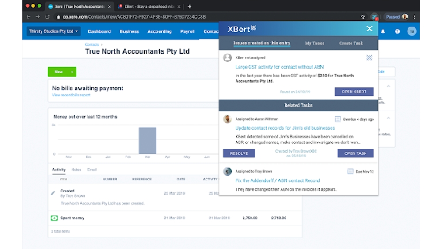Open Large GST activity for contact without ABN

pos(279,67)
